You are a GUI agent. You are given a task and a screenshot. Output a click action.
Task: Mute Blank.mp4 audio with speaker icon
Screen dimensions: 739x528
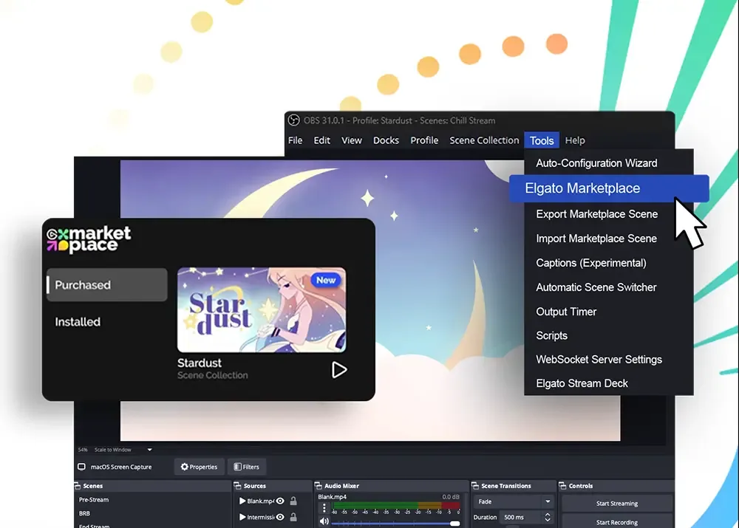pos(324,521)
